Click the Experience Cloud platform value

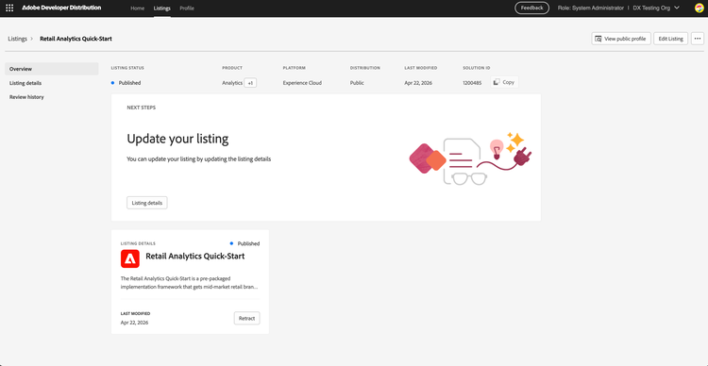(x=302, y=83)
